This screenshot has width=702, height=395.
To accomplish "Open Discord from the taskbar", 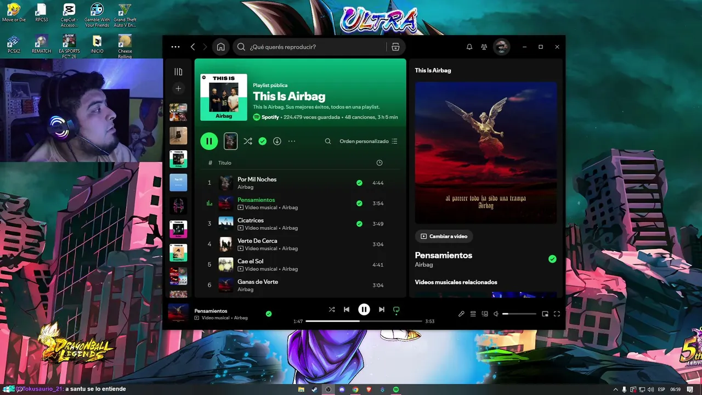I will point(342,390).
